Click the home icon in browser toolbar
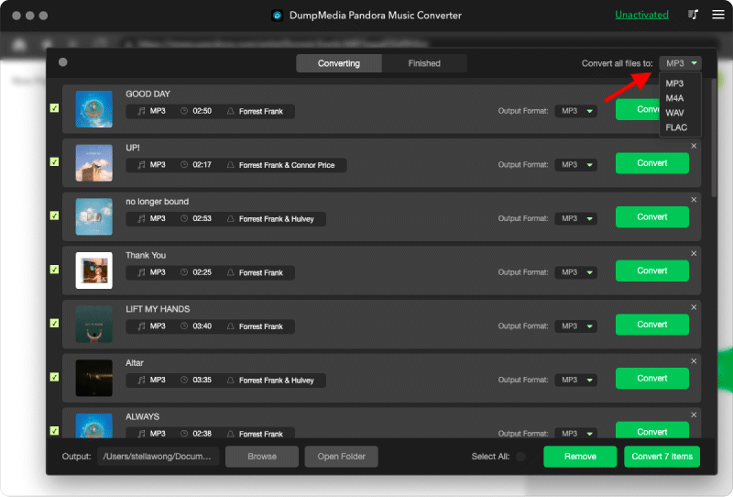The image size is (733, 497). point(19,44)
